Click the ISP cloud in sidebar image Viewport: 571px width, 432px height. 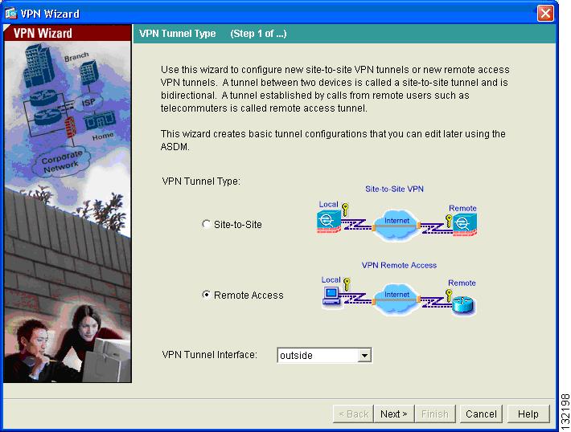click(x=88, y=103)
